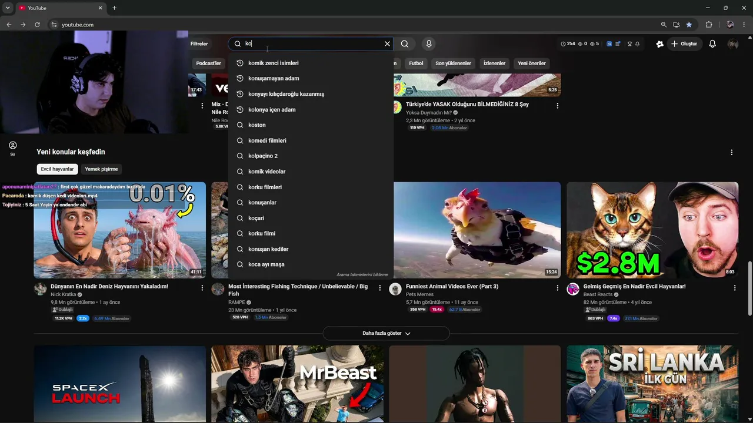Select the Yeni öneriler filter chip
Viewport: 753px width, 423px height.
coord(532,63)
